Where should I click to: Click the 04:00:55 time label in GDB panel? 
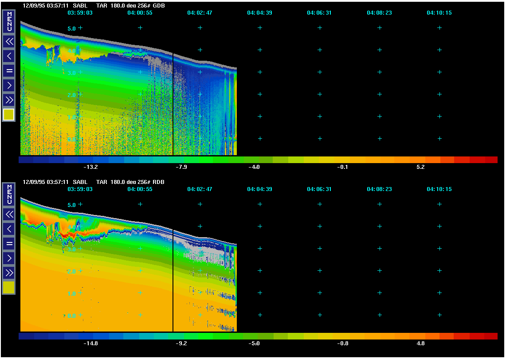[140, 13]
